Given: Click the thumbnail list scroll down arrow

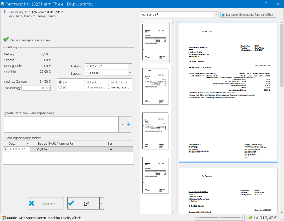Looking at the screenshot, I should pos(173,212).
